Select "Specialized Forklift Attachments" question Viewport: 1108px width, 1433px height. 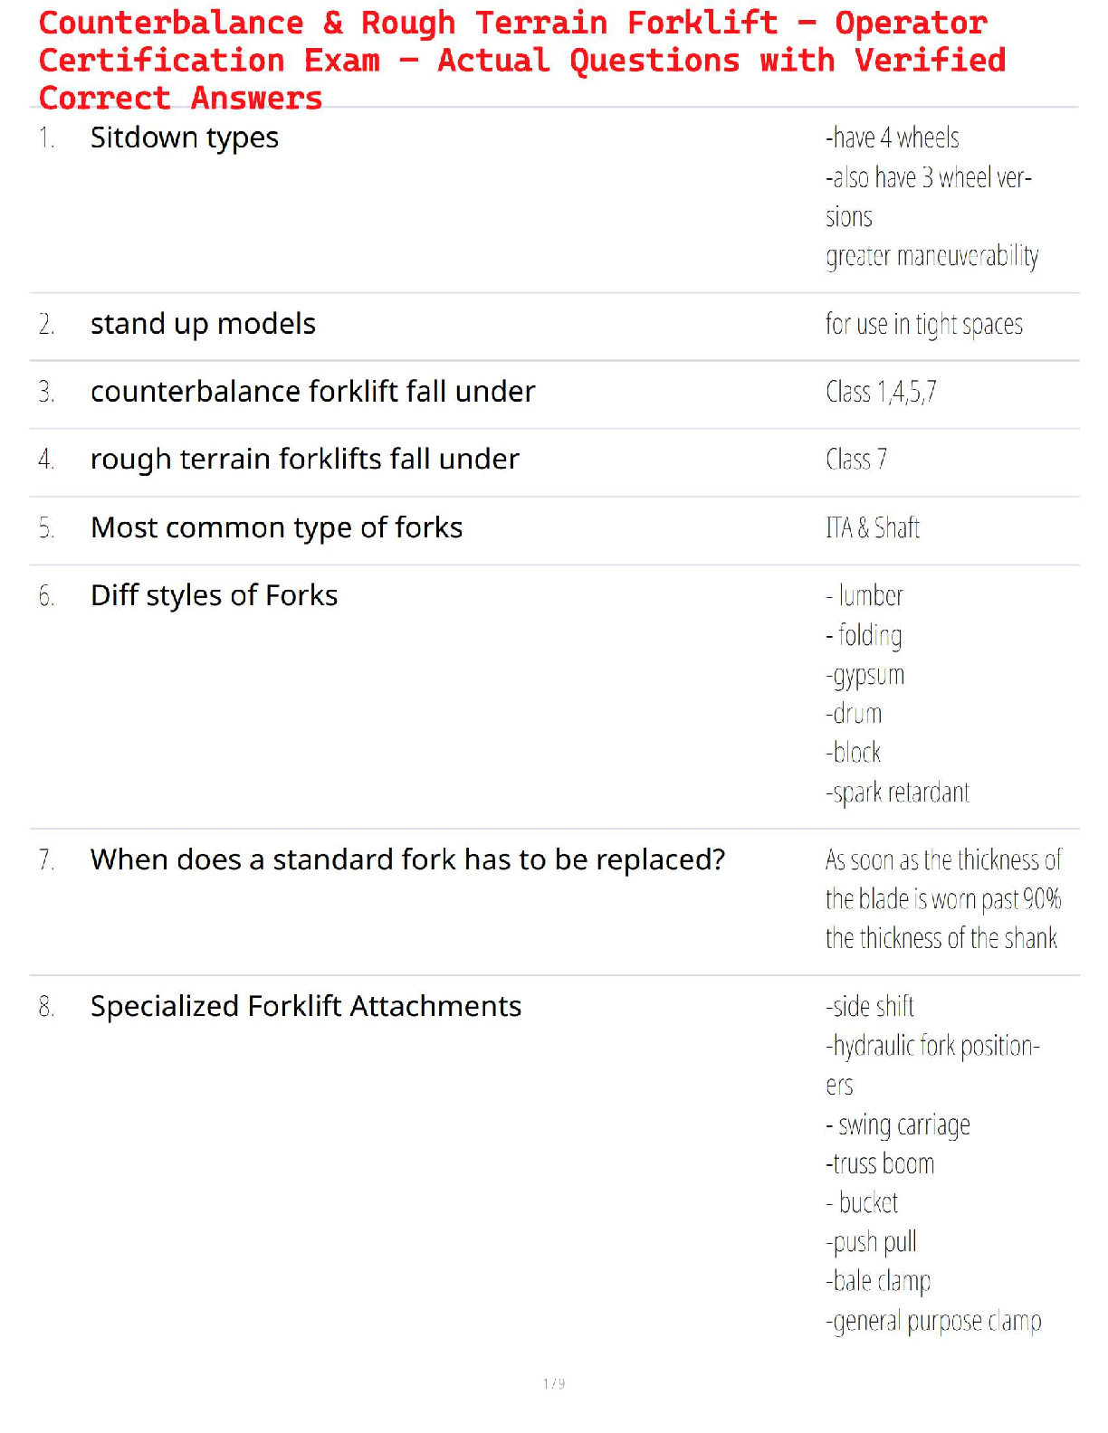[305, 1006]
